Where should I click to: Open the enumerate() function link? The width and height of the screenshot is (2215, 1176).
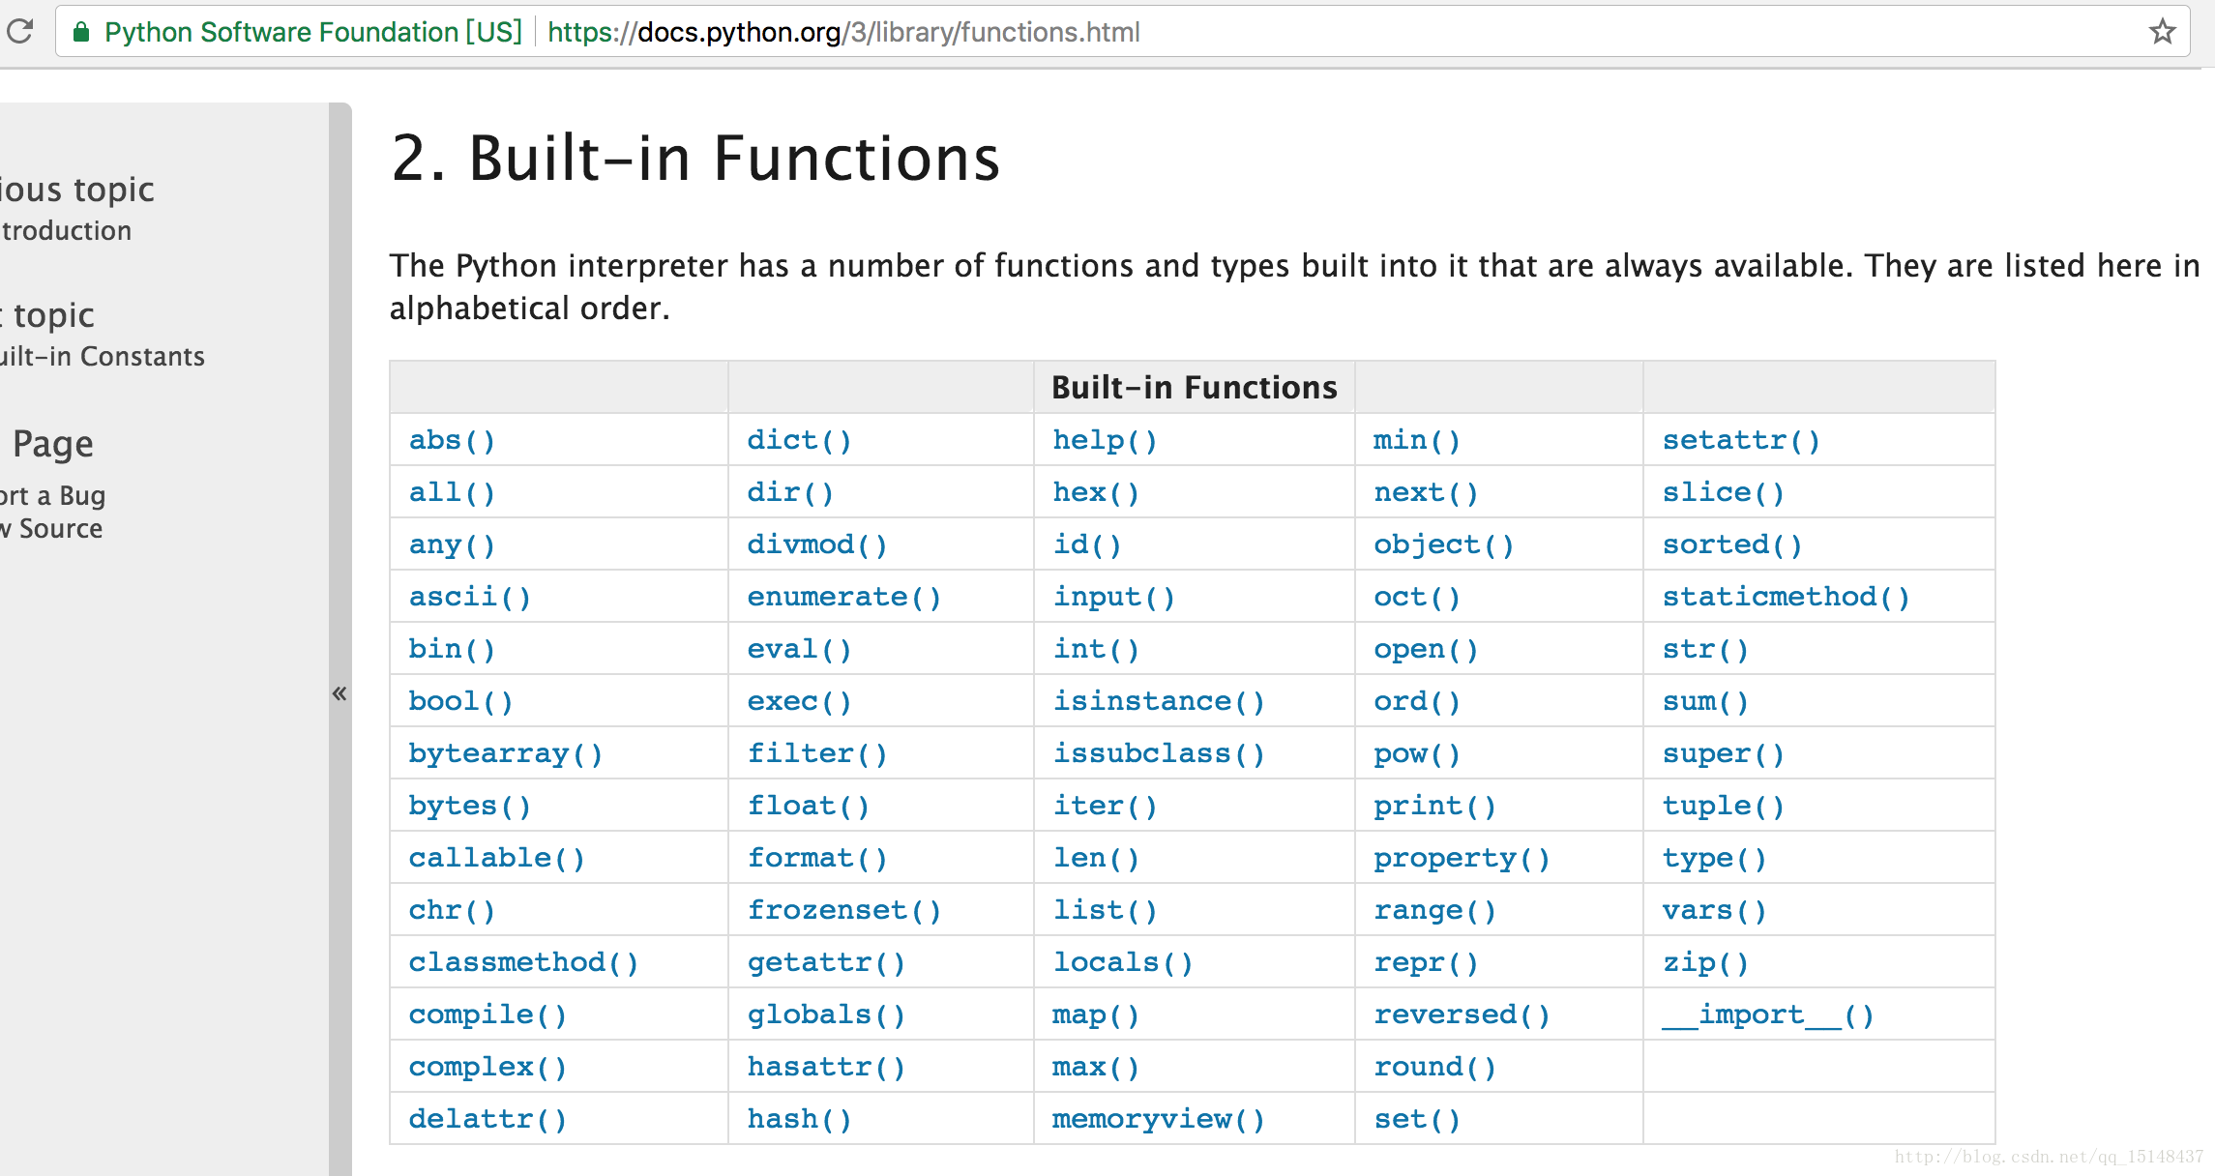pyautogui.click(x=844, y=598)
